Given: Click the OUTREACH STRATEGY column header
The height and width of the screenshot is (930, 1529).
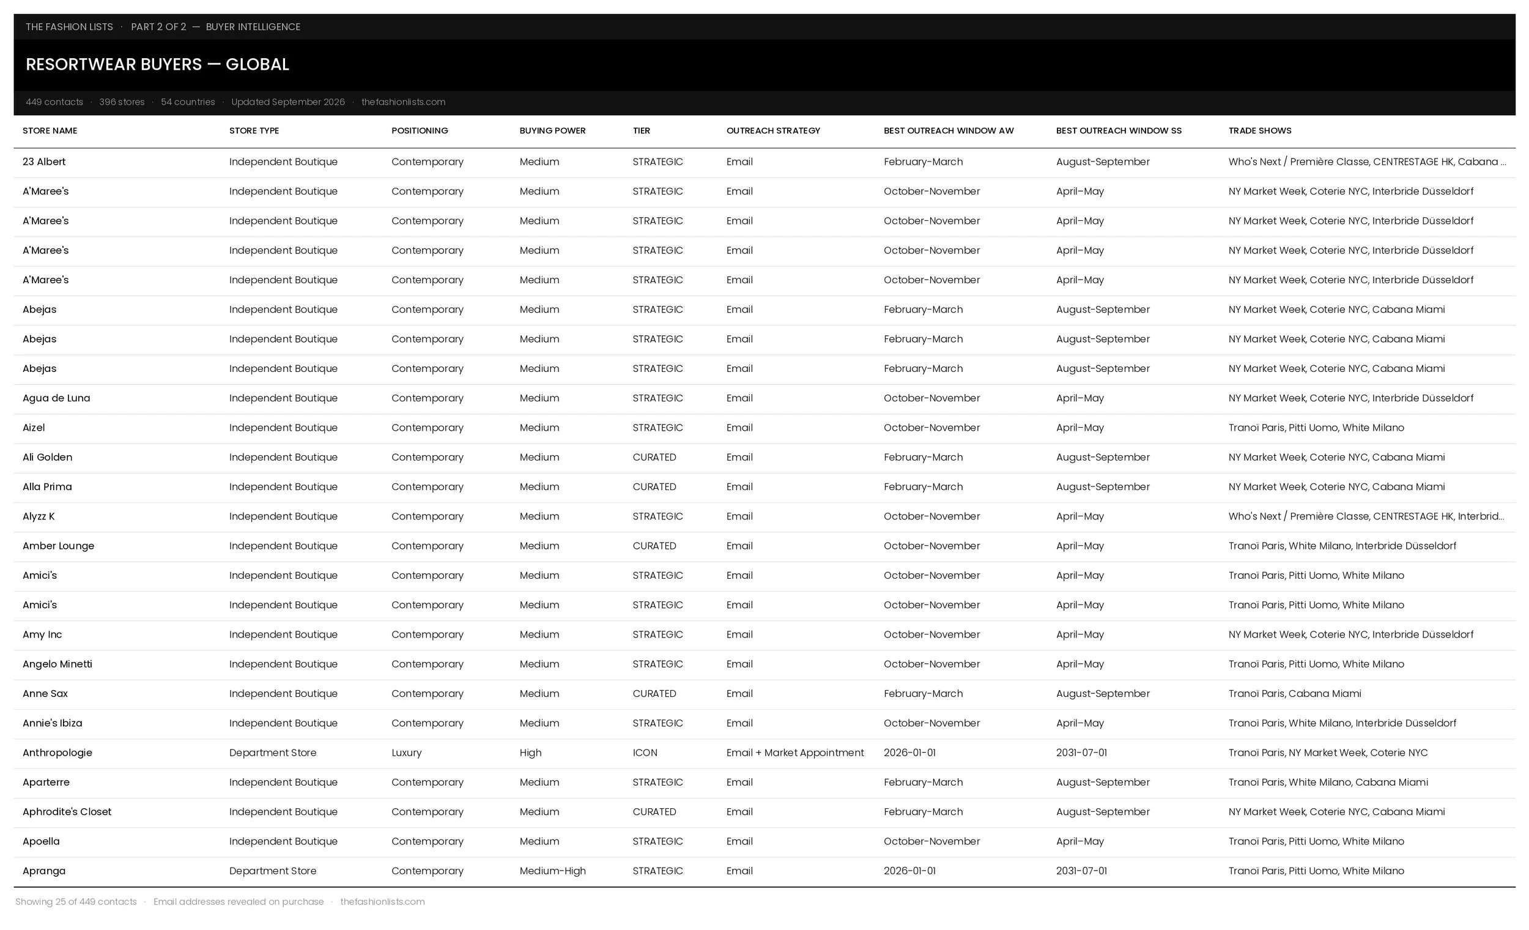Looking at the screenshot, I should pos(773,130).
